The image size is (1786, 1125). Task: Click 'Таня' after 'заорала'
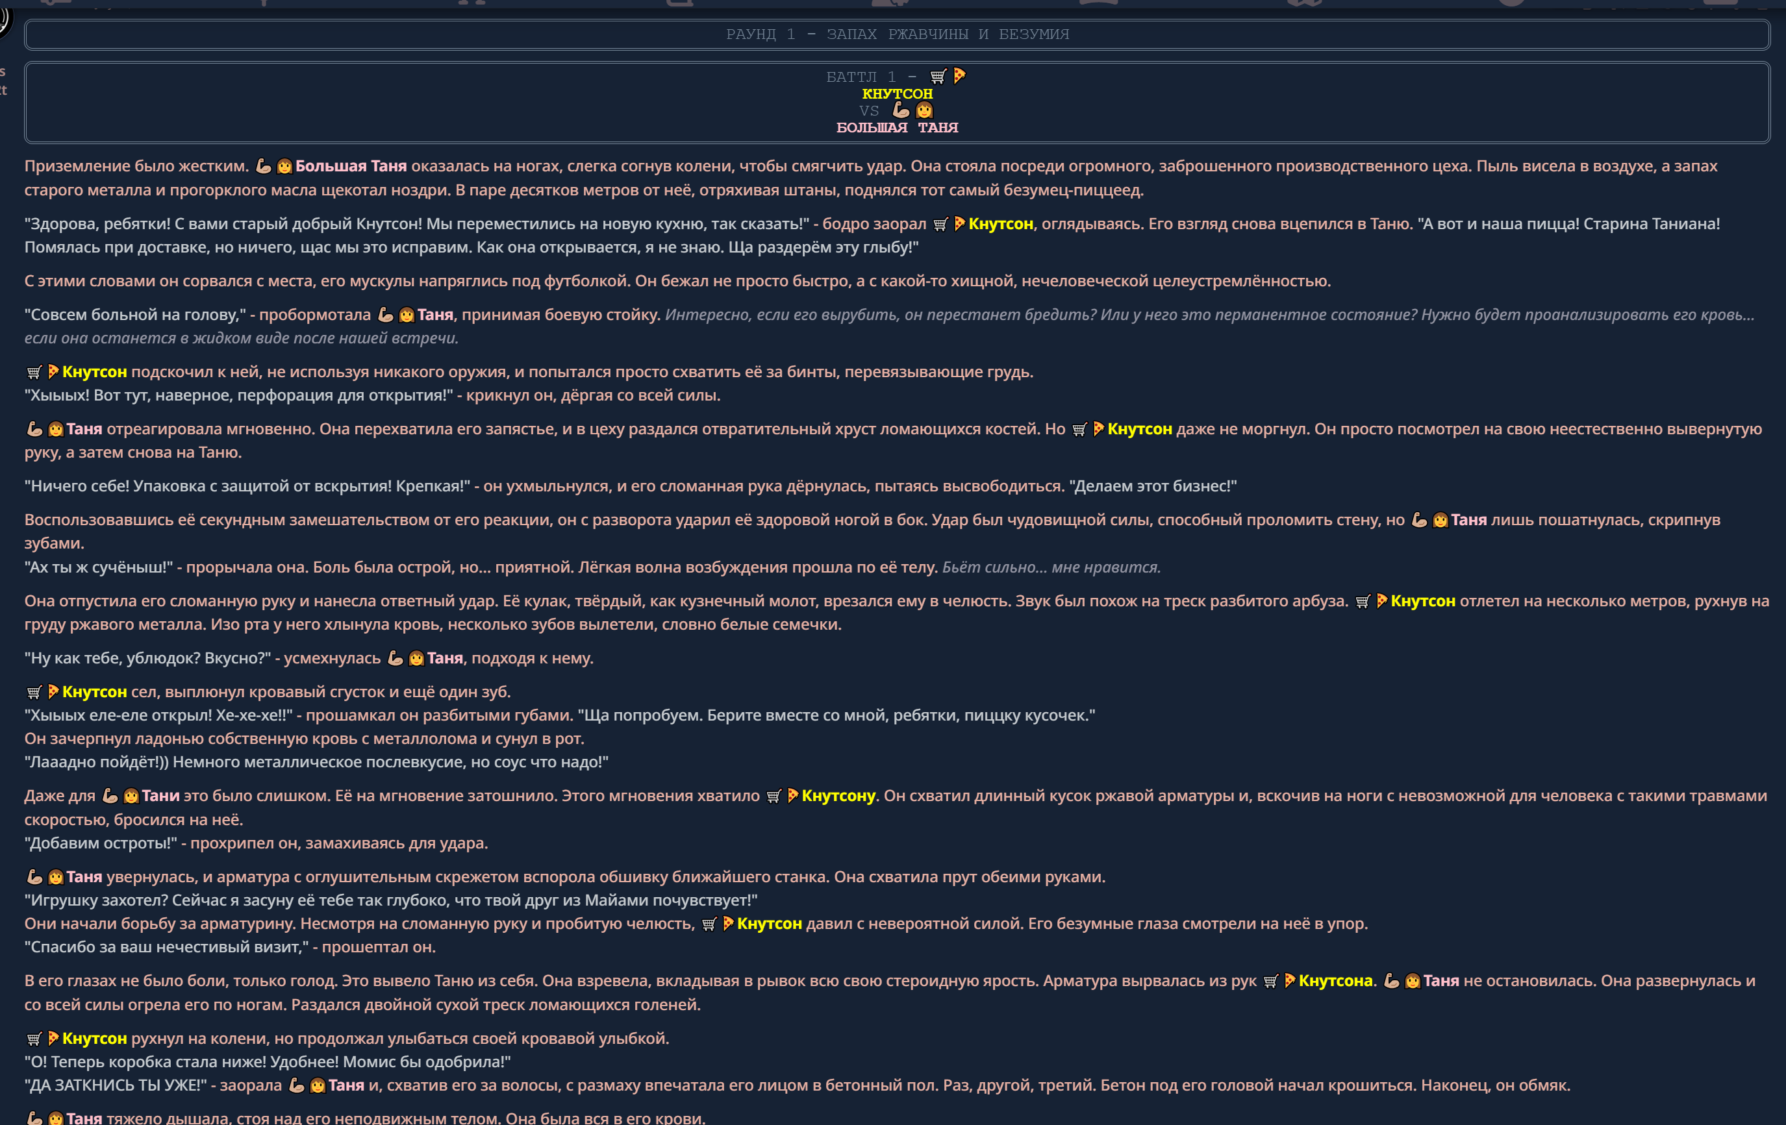[x=346, y=1085]
